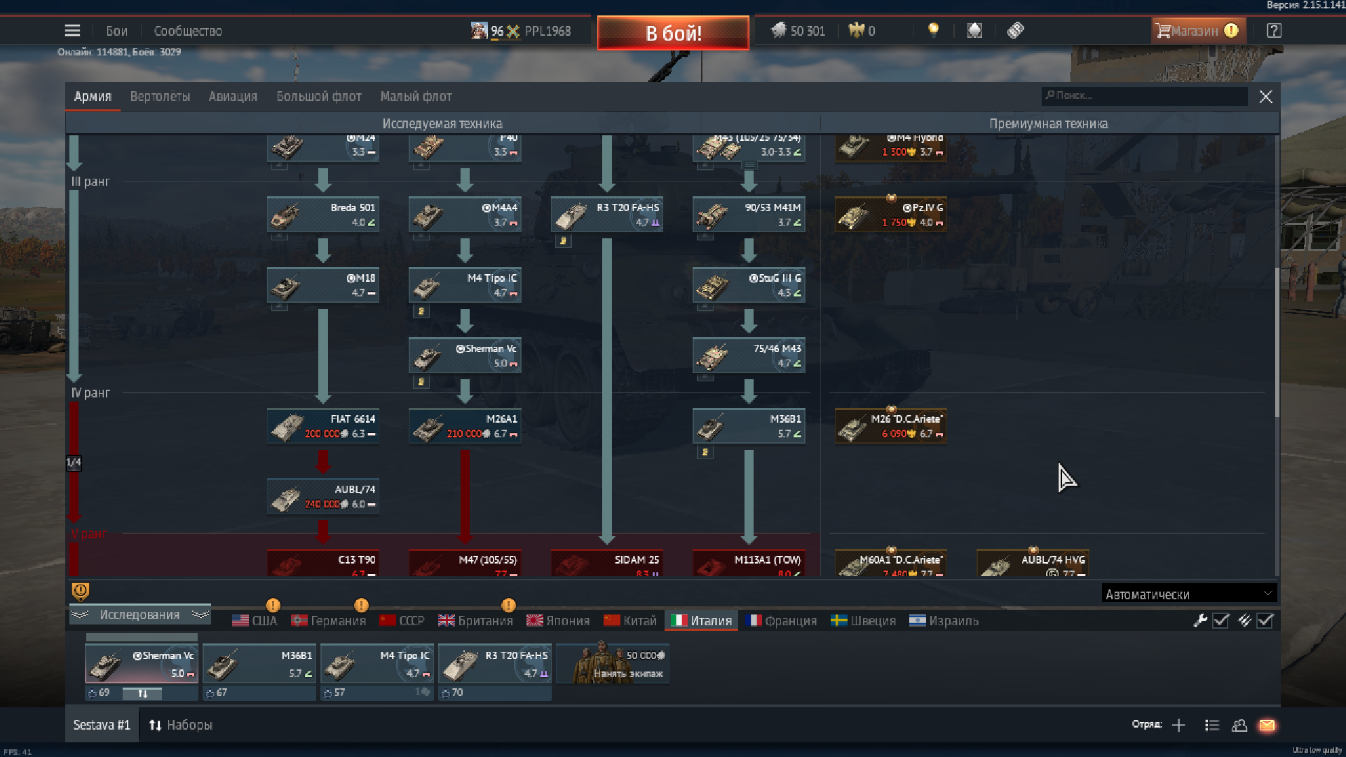Focus the Поиск search field
Screen dimensions: 1346x757
click(1144, 96)
